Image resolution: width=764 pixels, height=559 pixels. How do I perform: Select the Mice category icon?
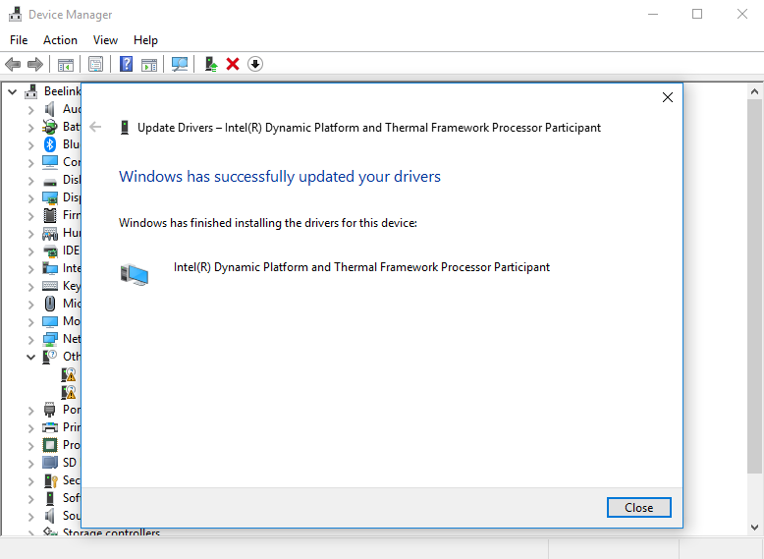click(50, 304)
